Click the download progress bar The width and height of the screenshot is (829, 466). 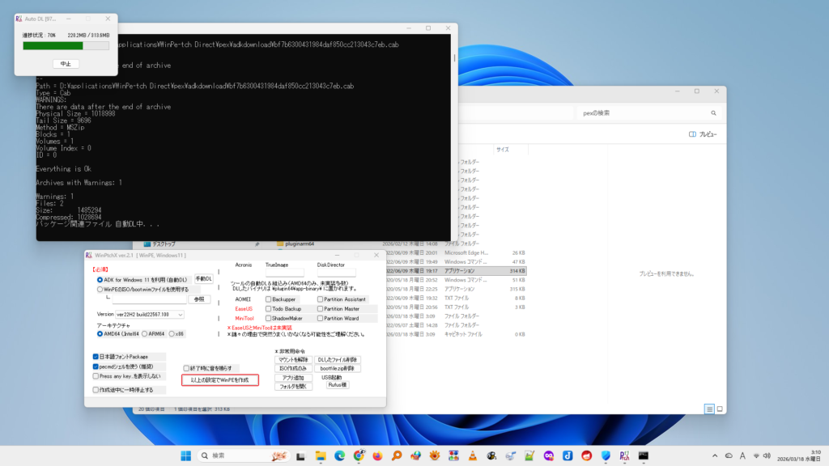coord(66,46)
